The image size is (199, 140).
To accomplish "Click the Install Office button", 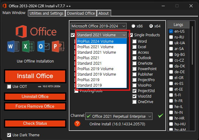I will [35, 76].
